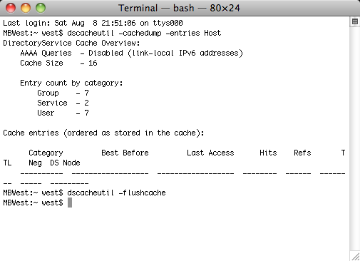The width and height of the screenshot is (360, 261).
Task: Minimize Terminal using the yellow button
Action: tap(26, 8)
